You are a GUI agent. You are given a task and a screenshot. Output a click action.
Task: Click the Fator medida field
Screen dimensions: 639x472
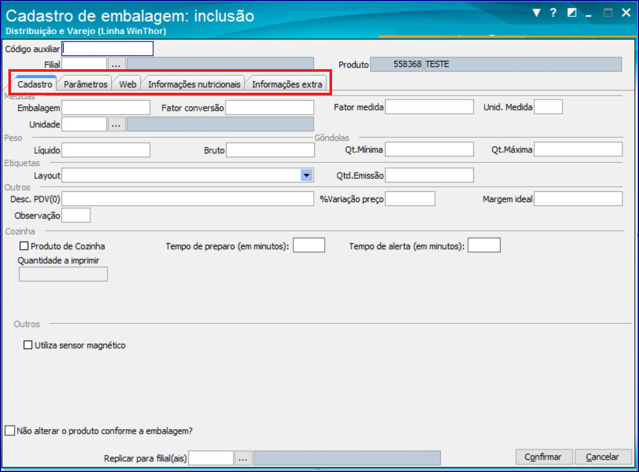(429, 107)
